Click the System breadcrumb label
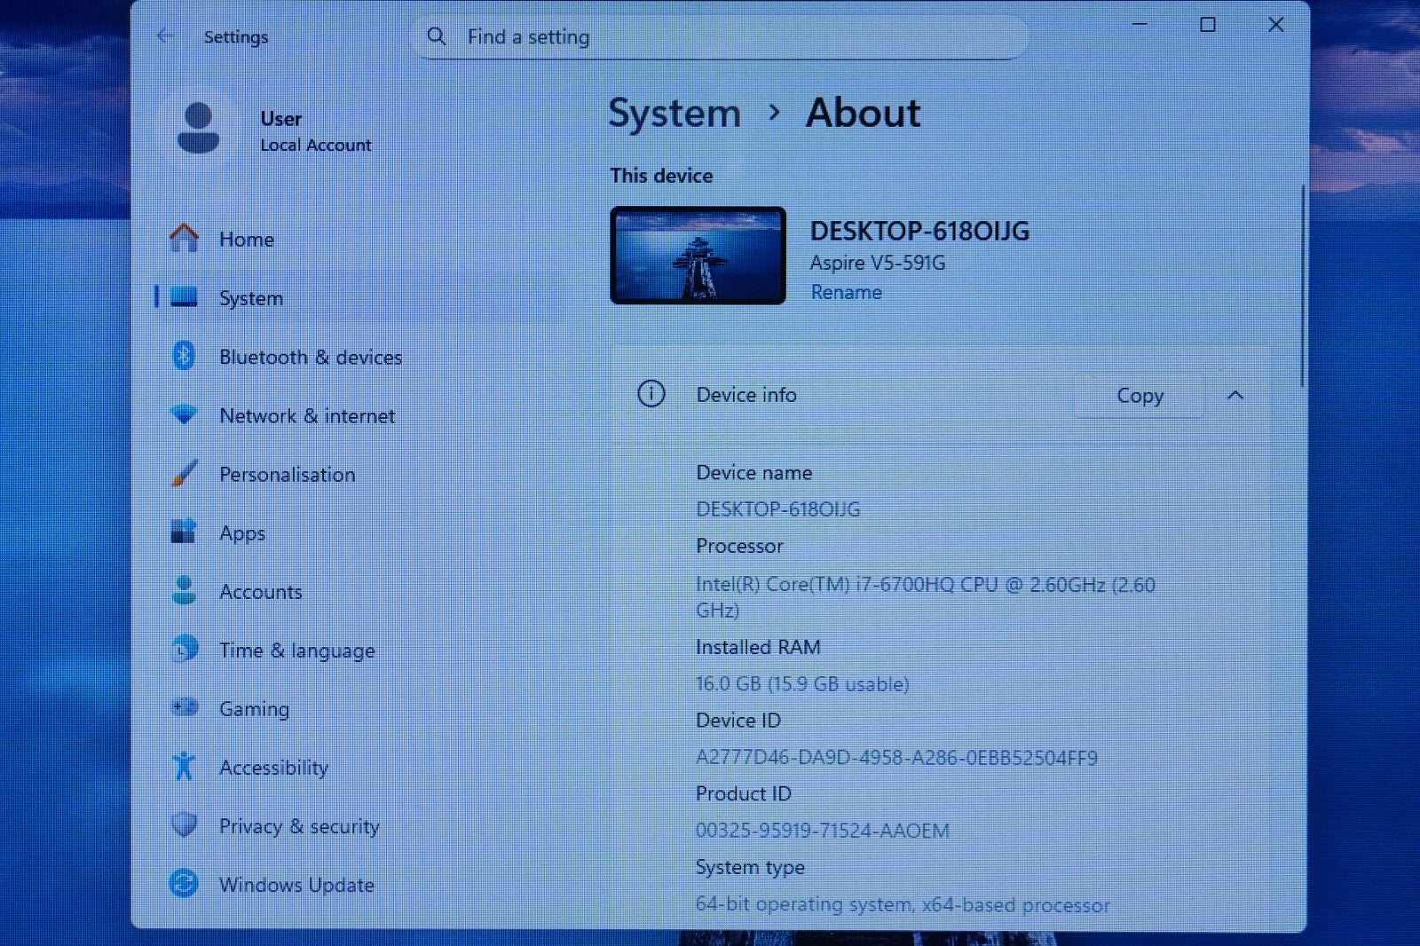The height and width of the screenshot is (946, 1420). pos(674,113)
